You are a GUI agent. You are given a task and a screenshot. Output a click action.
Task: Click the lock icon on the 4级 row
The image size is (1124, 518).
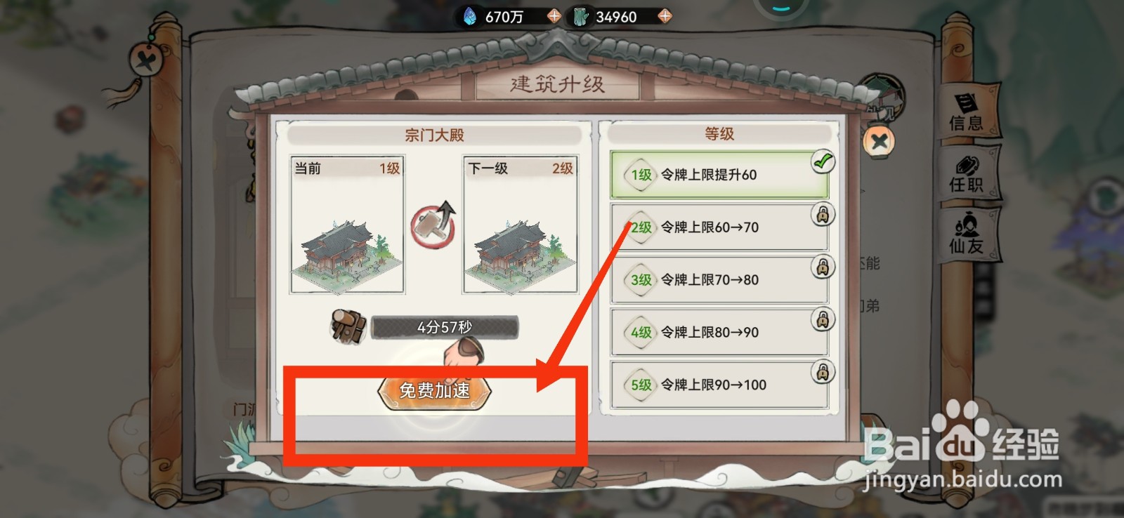(823, 319)
